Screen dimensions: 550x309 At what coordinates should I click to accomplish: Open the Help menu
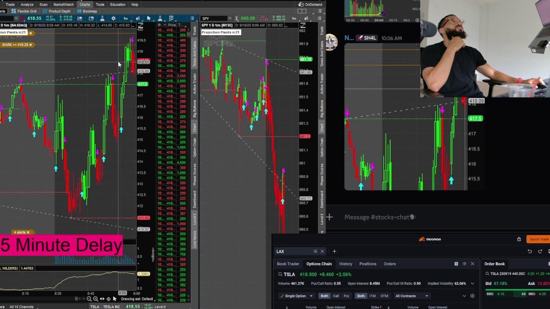[x=134, y=4]
